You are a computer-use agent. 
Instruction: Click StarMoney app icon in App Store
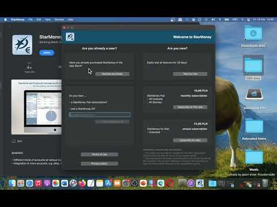click(23, 45)
